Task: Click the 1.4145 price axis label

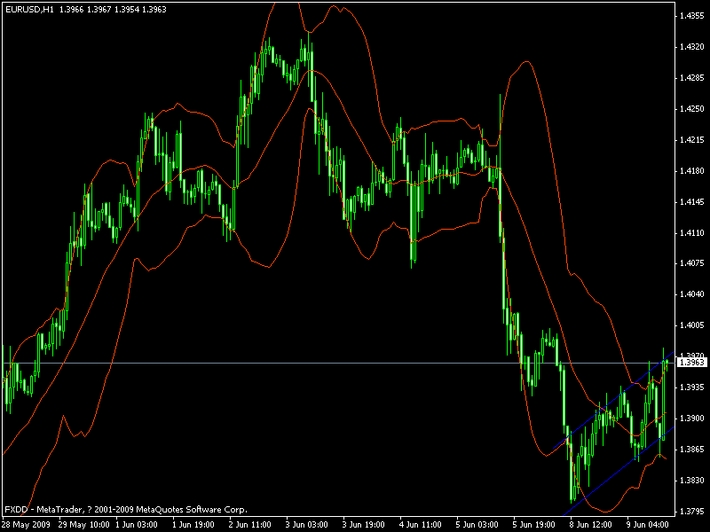Action: click(692, 202)
